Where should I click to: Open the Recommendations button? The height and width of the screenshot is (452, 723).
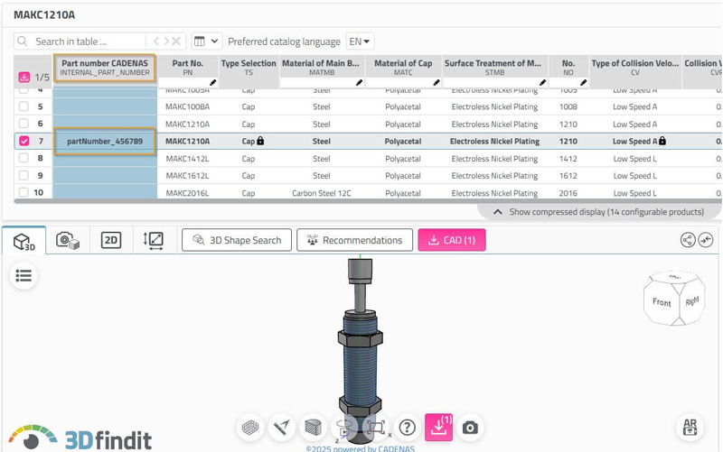pos(354,240)
